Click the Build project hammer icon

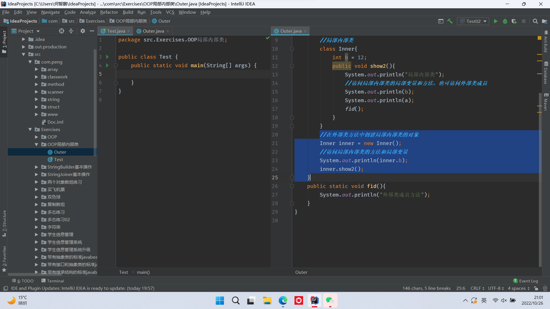click(x=450, y=21)
